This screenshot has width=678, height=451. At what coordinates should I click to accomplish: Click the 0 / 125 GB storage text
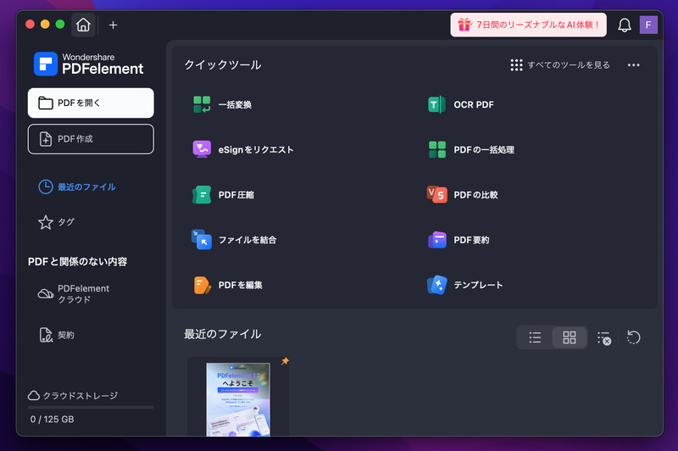52,420
